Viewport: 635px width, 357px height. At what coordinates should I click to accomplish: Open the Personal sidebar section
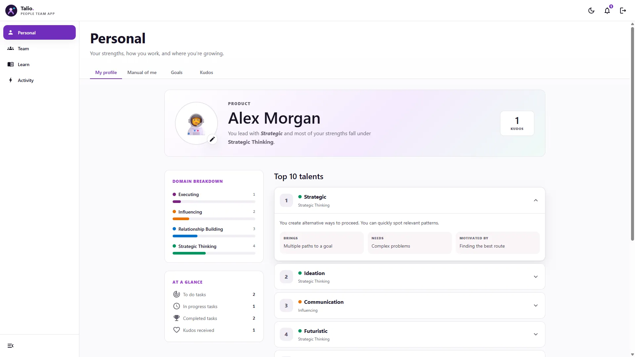(x=39, y=32)
